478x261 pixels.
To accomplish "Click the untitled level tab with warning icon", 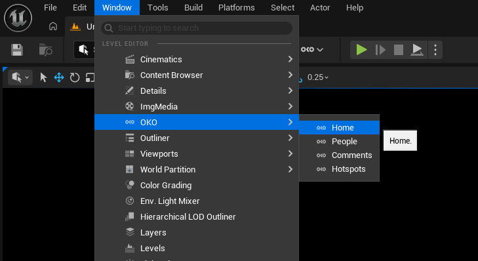I will [81, 27].
